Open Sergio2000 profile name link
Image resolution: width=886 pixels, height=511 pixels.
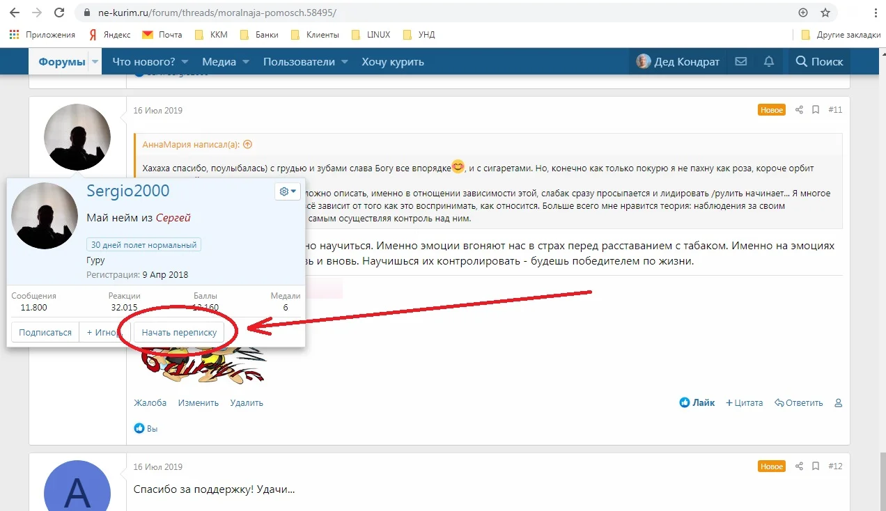[x=128, y=191]
